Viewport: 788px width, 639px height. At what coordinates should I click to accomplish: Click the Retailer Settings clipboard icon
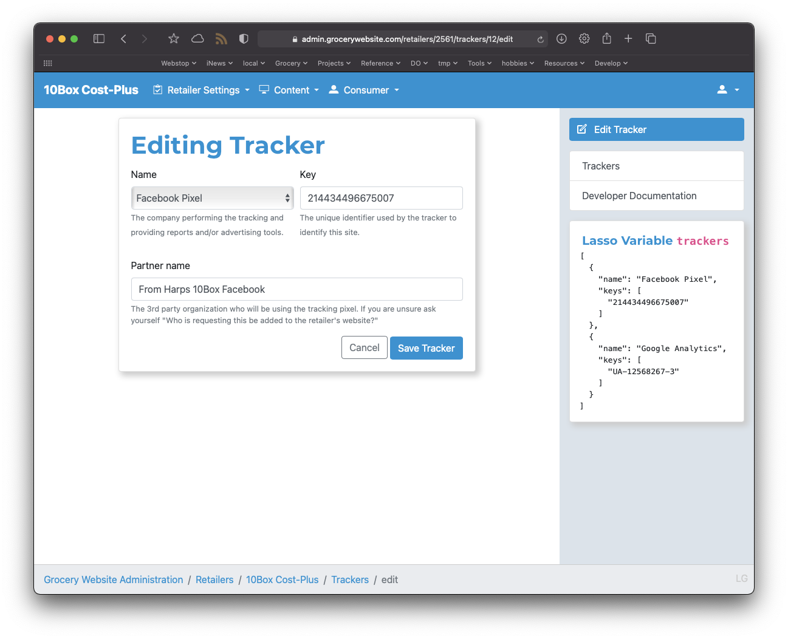coord(158,90)
